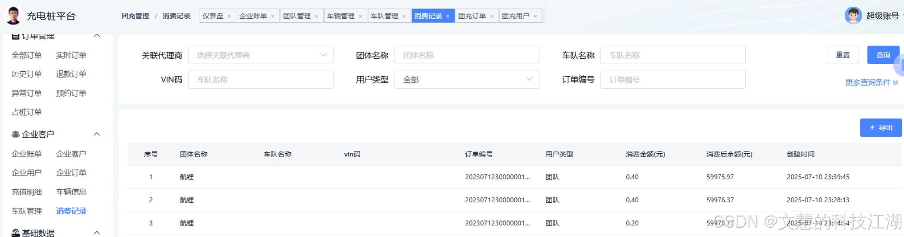The image size is (904, 237).
Task: Close the active 消费记录 tab
Action: point(448,16)
